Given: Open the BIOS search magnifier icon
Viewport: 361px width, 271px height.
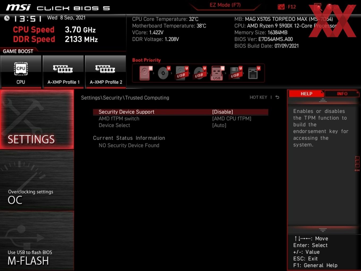Looking at the screenshot, I should [318, 7].
